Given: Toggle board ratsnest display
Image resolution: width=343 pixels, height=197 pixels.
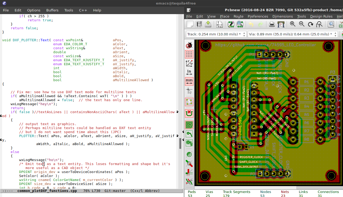Looking at the screenshot, I should pyautogui.click(x=189, y=102).
